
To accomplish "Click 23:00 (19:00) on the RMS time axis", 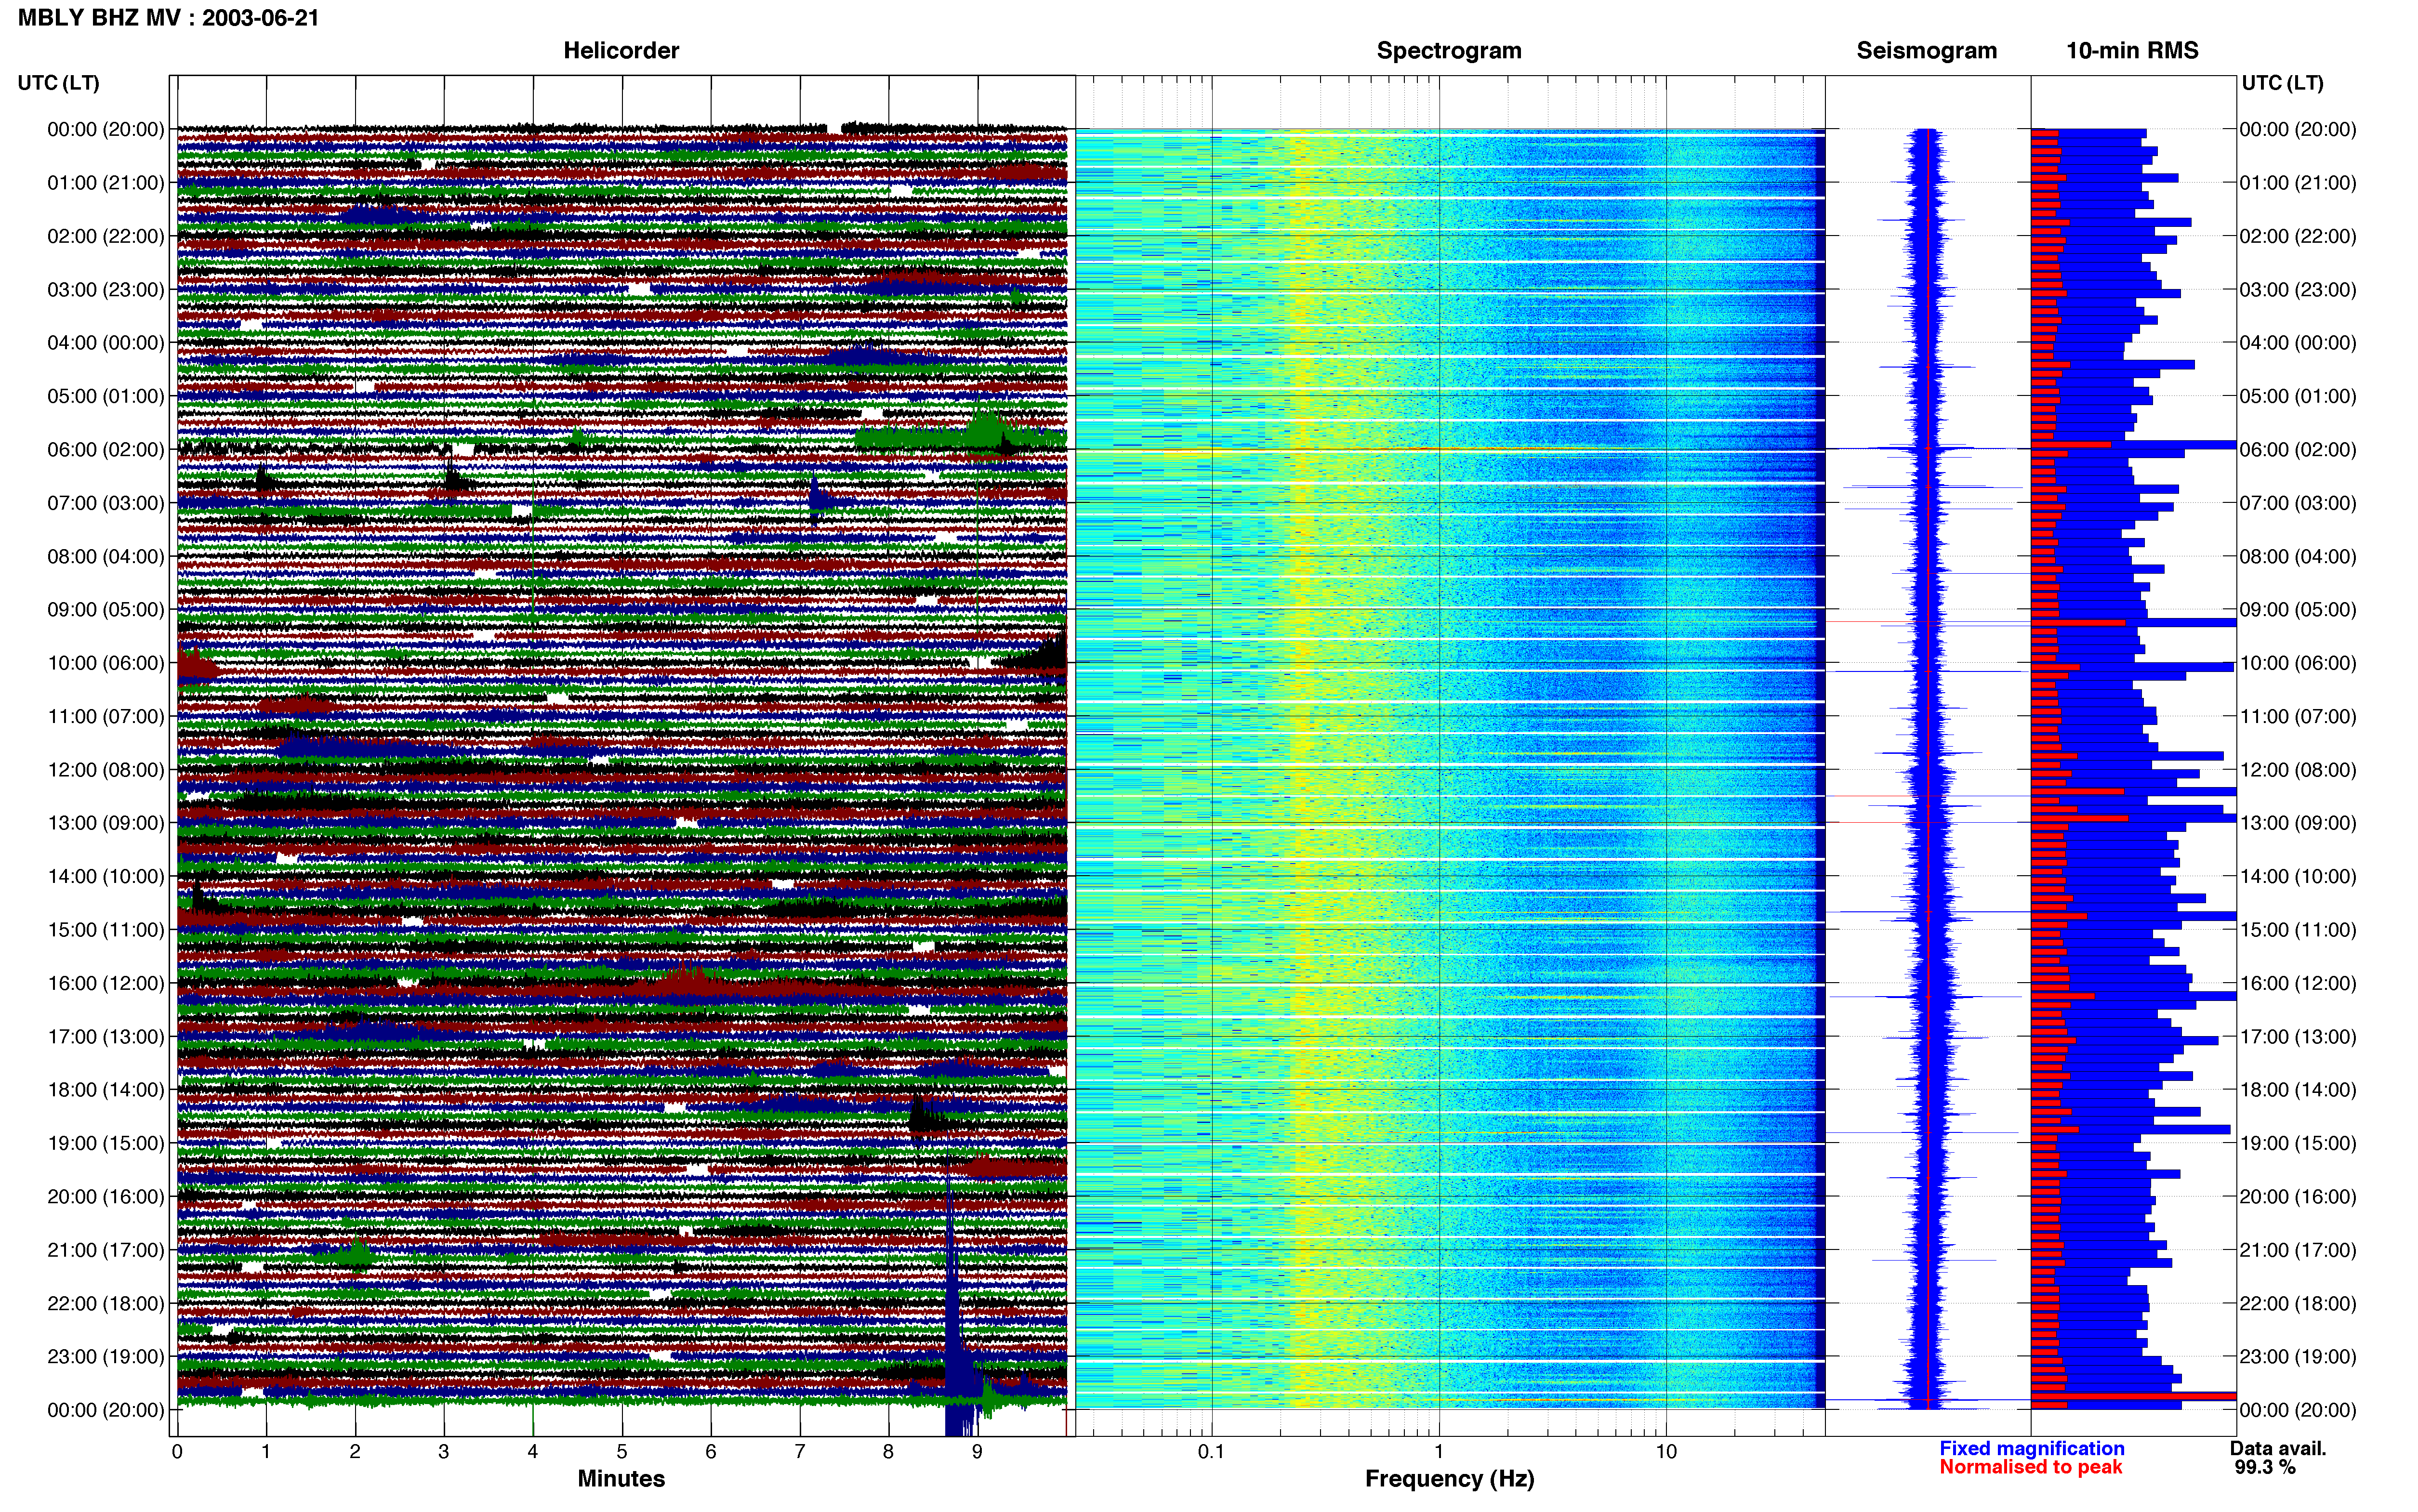I will click(2298, 1356).
